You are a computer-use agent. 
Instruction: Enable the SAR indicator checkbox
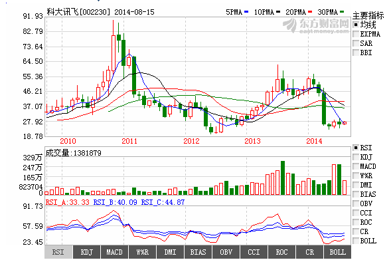click(x=356, y=43)
